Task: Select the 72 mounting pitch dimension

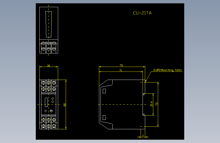Action: point(157,104)
